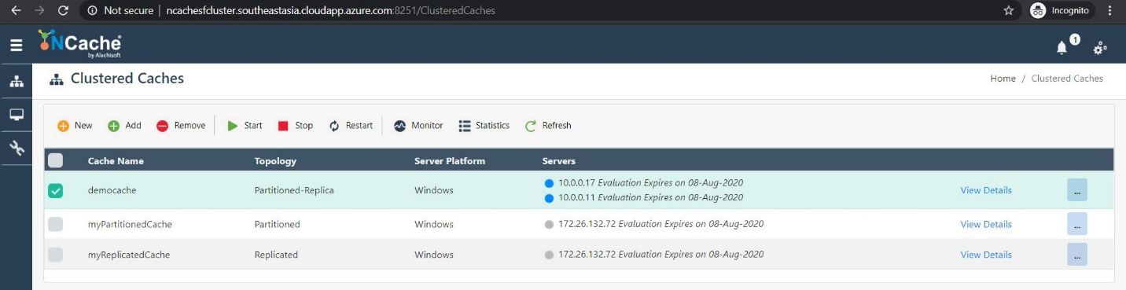This screenshot has width=1126, height=290.
Task: Open democache more options button
Action: point(1077,190)
